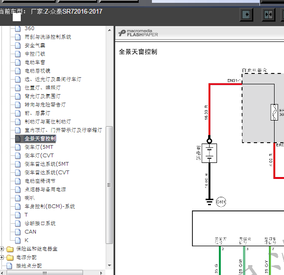The image size is (284, 275).
Task: Select the K document entry
Action: (x=26, y=240)
